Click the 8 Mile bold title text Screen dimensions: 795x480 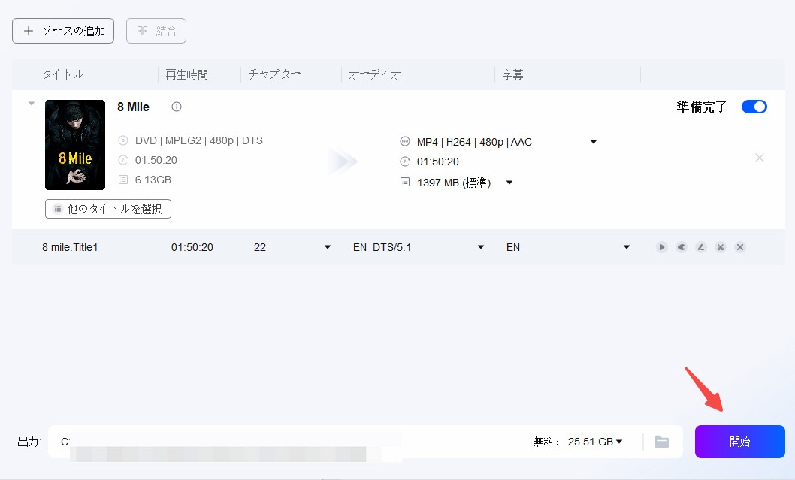coord(133,107)
